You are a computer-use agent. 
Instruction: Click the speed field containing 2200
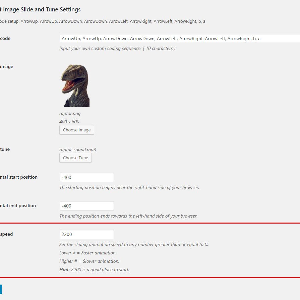tap(86, 234)
